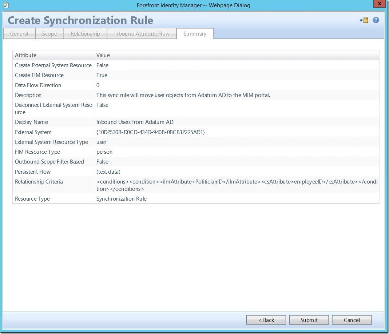Click the Value column header
The image size is (389, 334).
[103, 55]
